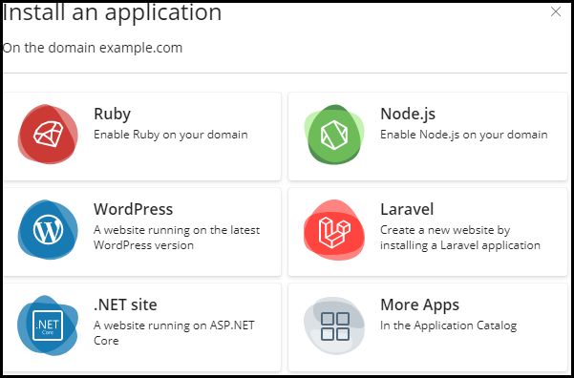
Task: Click the red Ruby gem icon
Action: coord(48,135)
